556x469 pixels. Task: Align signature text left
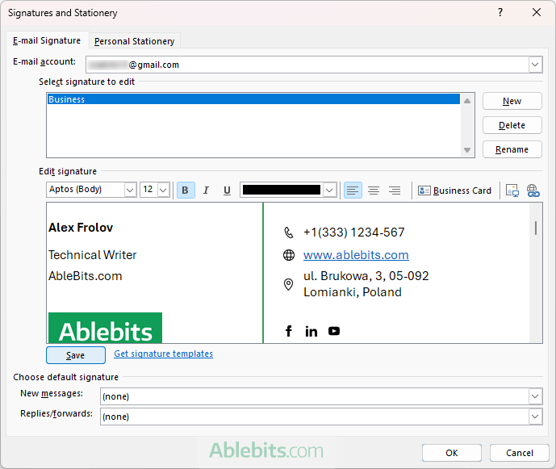point(353,191)
